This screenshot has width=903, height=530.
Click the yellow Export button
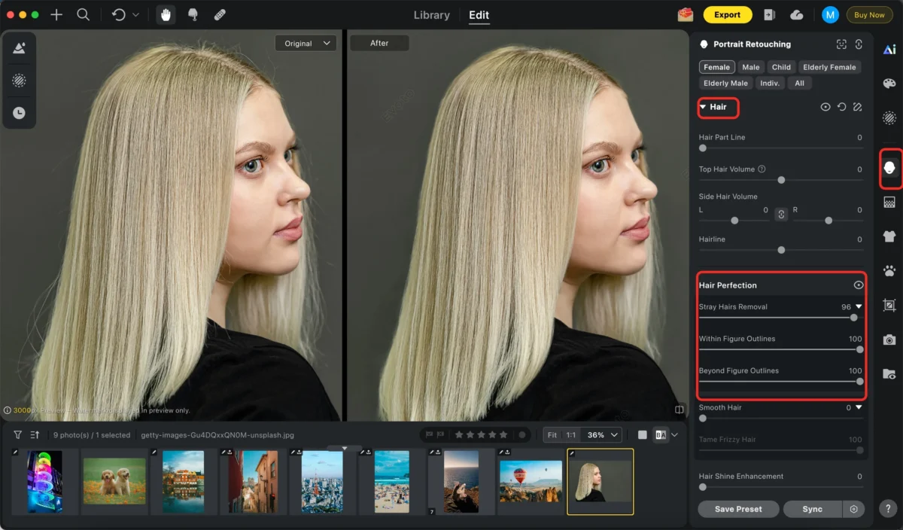[x=727, y=15]
